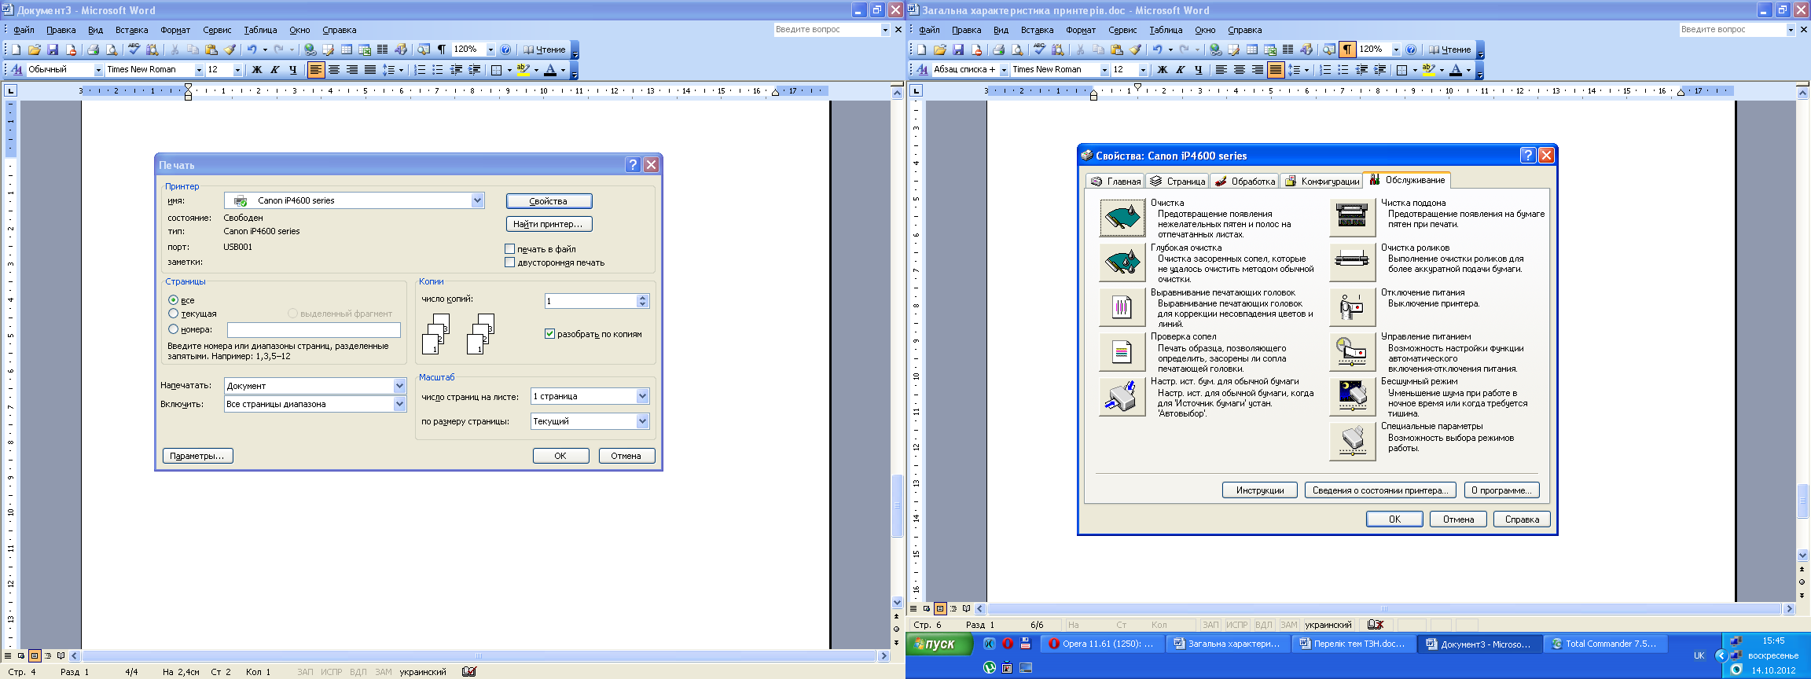Click Columns icon in Загальна характеристика toolbar
Screen dimensions: 1811x679
coord(1288,50)
